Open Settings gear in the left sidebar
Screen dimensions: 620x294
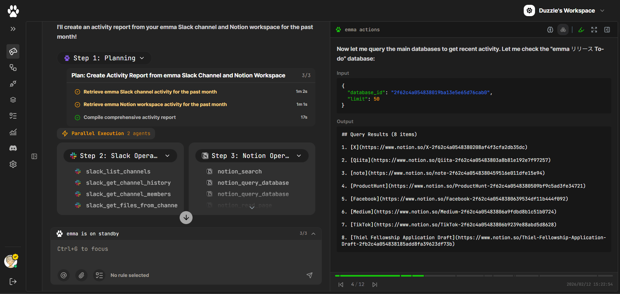[13, 164]
